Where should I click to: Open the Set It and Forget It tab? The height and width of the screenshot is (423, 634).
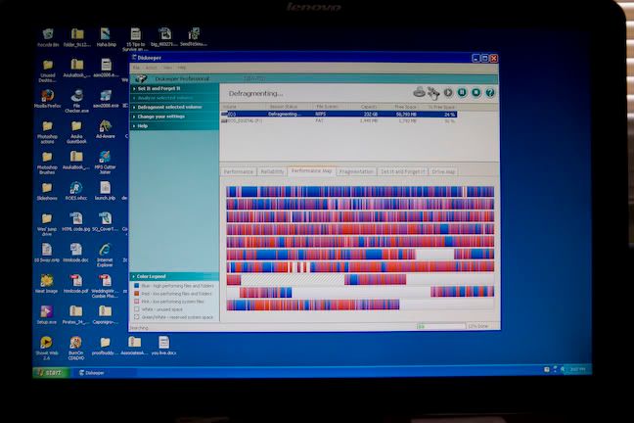click(403, 171)
